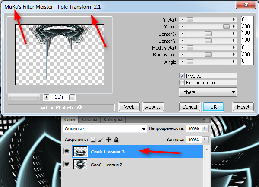The width and height of the screenshot is (259, 187).
Task: Switch to the Слои tab
Action: click(x=69, y=120)
